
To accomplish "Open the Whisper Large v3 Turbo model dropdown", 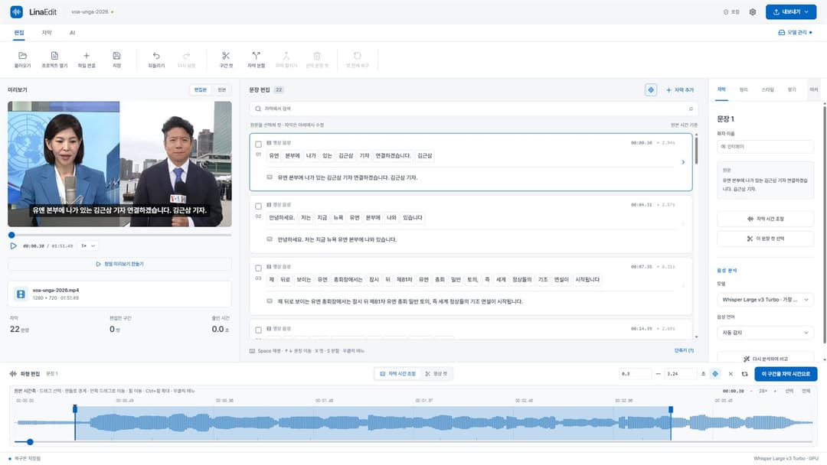I will pyautogui.click(x=765, y=300).
